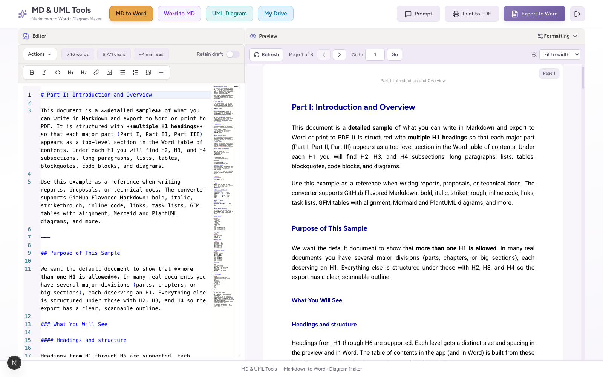Viewport: 603px width, 377px height.
Task: Insert an image with image icon
Action: [109, 72]
